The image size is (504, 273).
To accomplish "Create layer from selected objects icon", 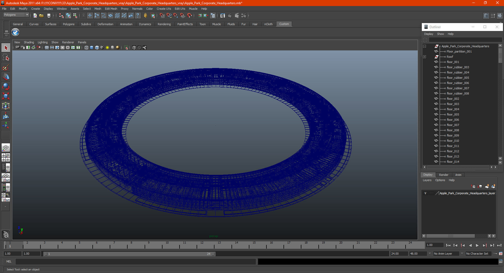I will 493,186.
